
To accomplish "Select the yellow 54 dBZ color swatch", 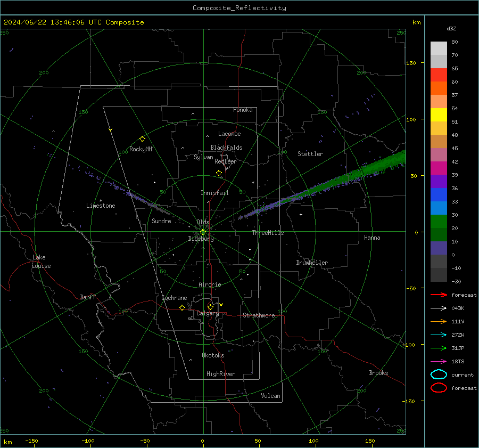I will (439, 115).
